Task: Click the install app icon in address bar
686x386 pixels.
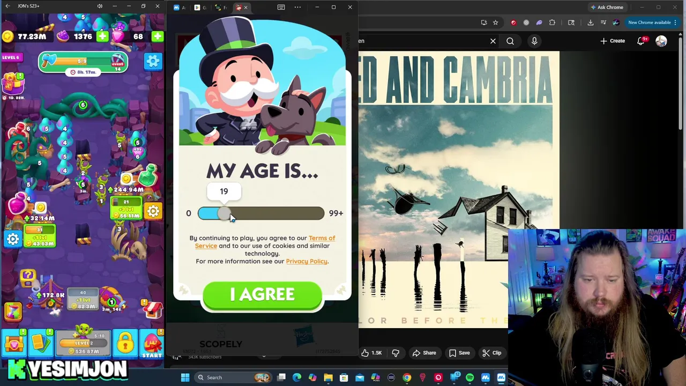Action: pyautogui.click(x=484, y=23)
